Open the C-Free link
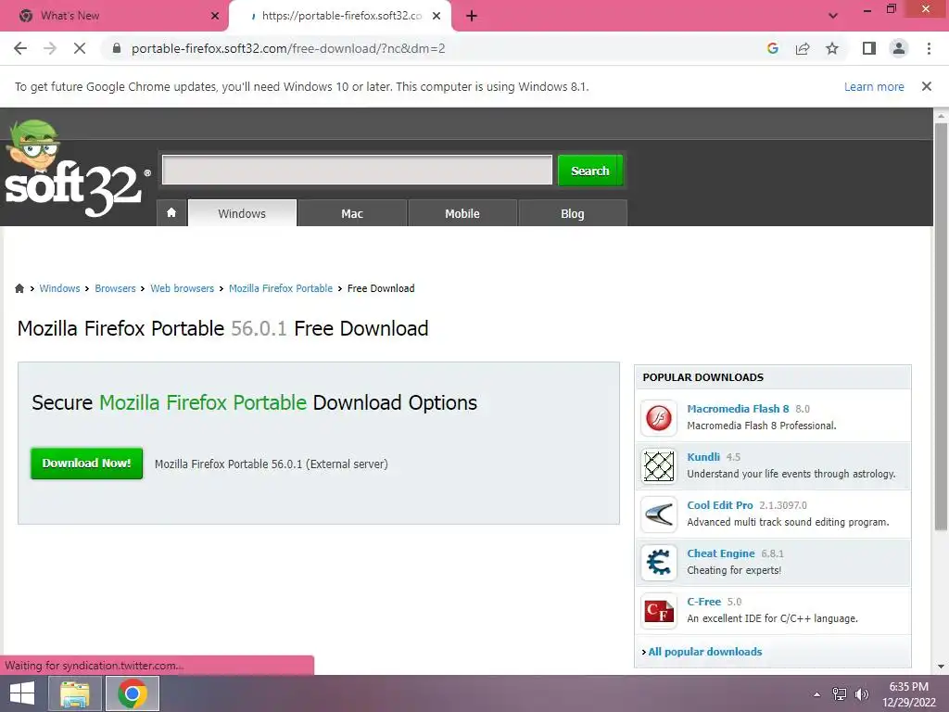 tap(704, 602)
